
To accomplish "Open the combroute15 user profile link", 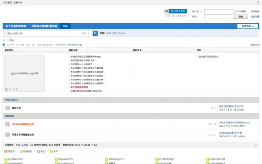I will tap(15, 159).
